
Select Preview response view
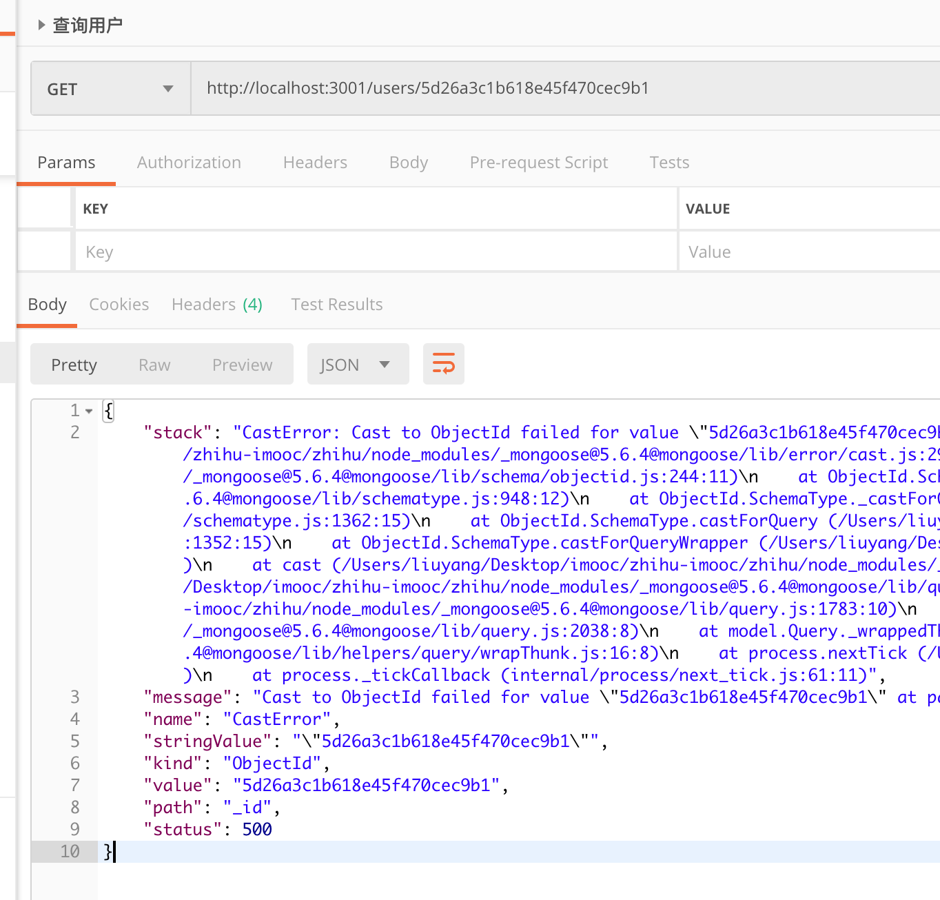pyautogui.click(x=243, y=365)
